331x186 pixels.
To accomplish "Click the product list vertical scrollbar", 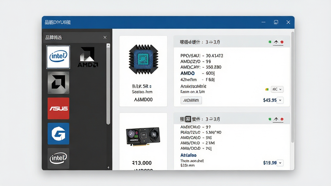I will tap(293, 88).
